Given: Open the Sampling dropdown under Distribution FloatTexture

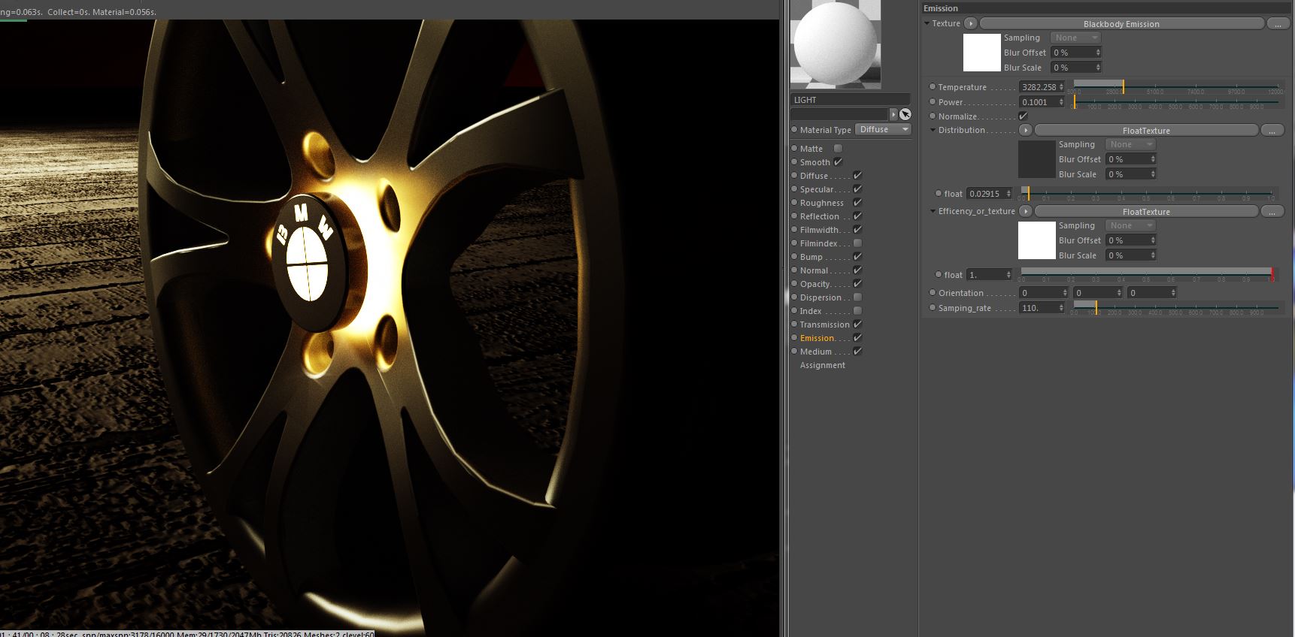Looking at the screenshot, I should click(1130, 144).
